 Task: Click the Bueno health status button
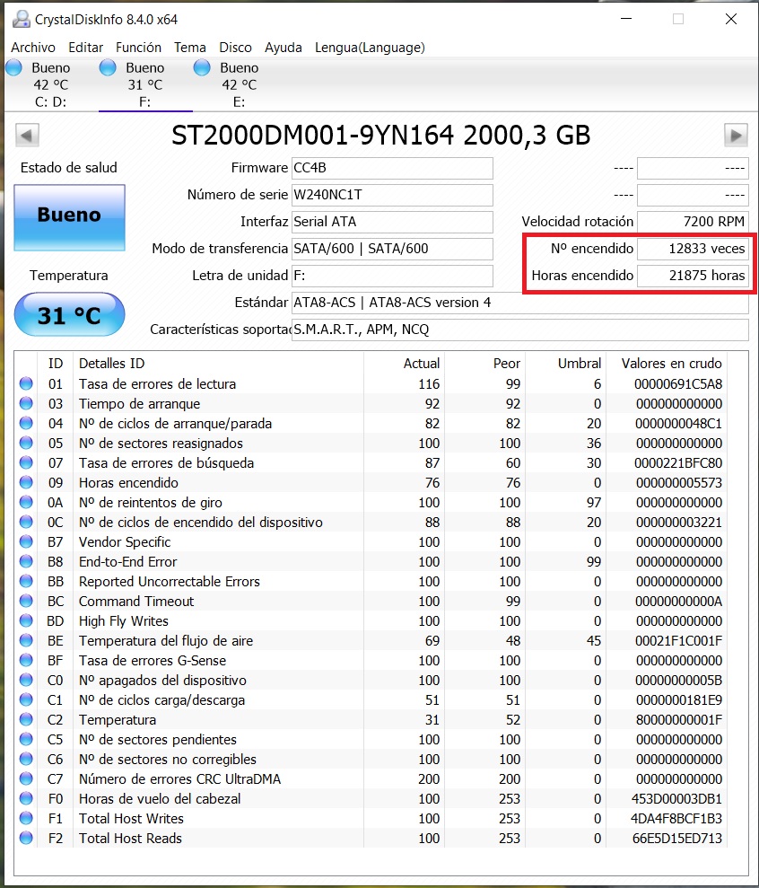click(69, 217)
